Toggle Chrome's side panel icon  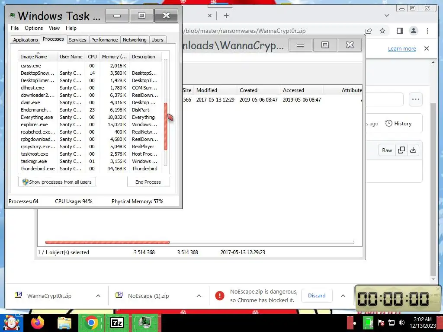click(399, 31)
